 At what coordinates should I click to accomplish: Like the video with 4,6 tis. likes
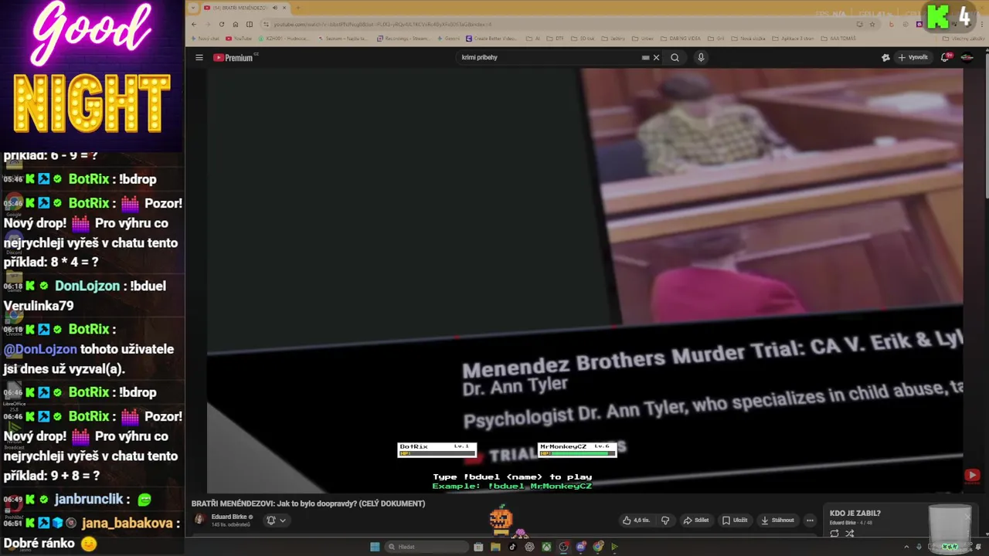click(x=636, y=520)
